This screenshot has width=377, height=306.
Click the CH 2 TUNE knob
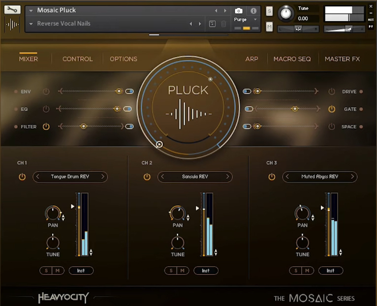(x=178, y=243)
